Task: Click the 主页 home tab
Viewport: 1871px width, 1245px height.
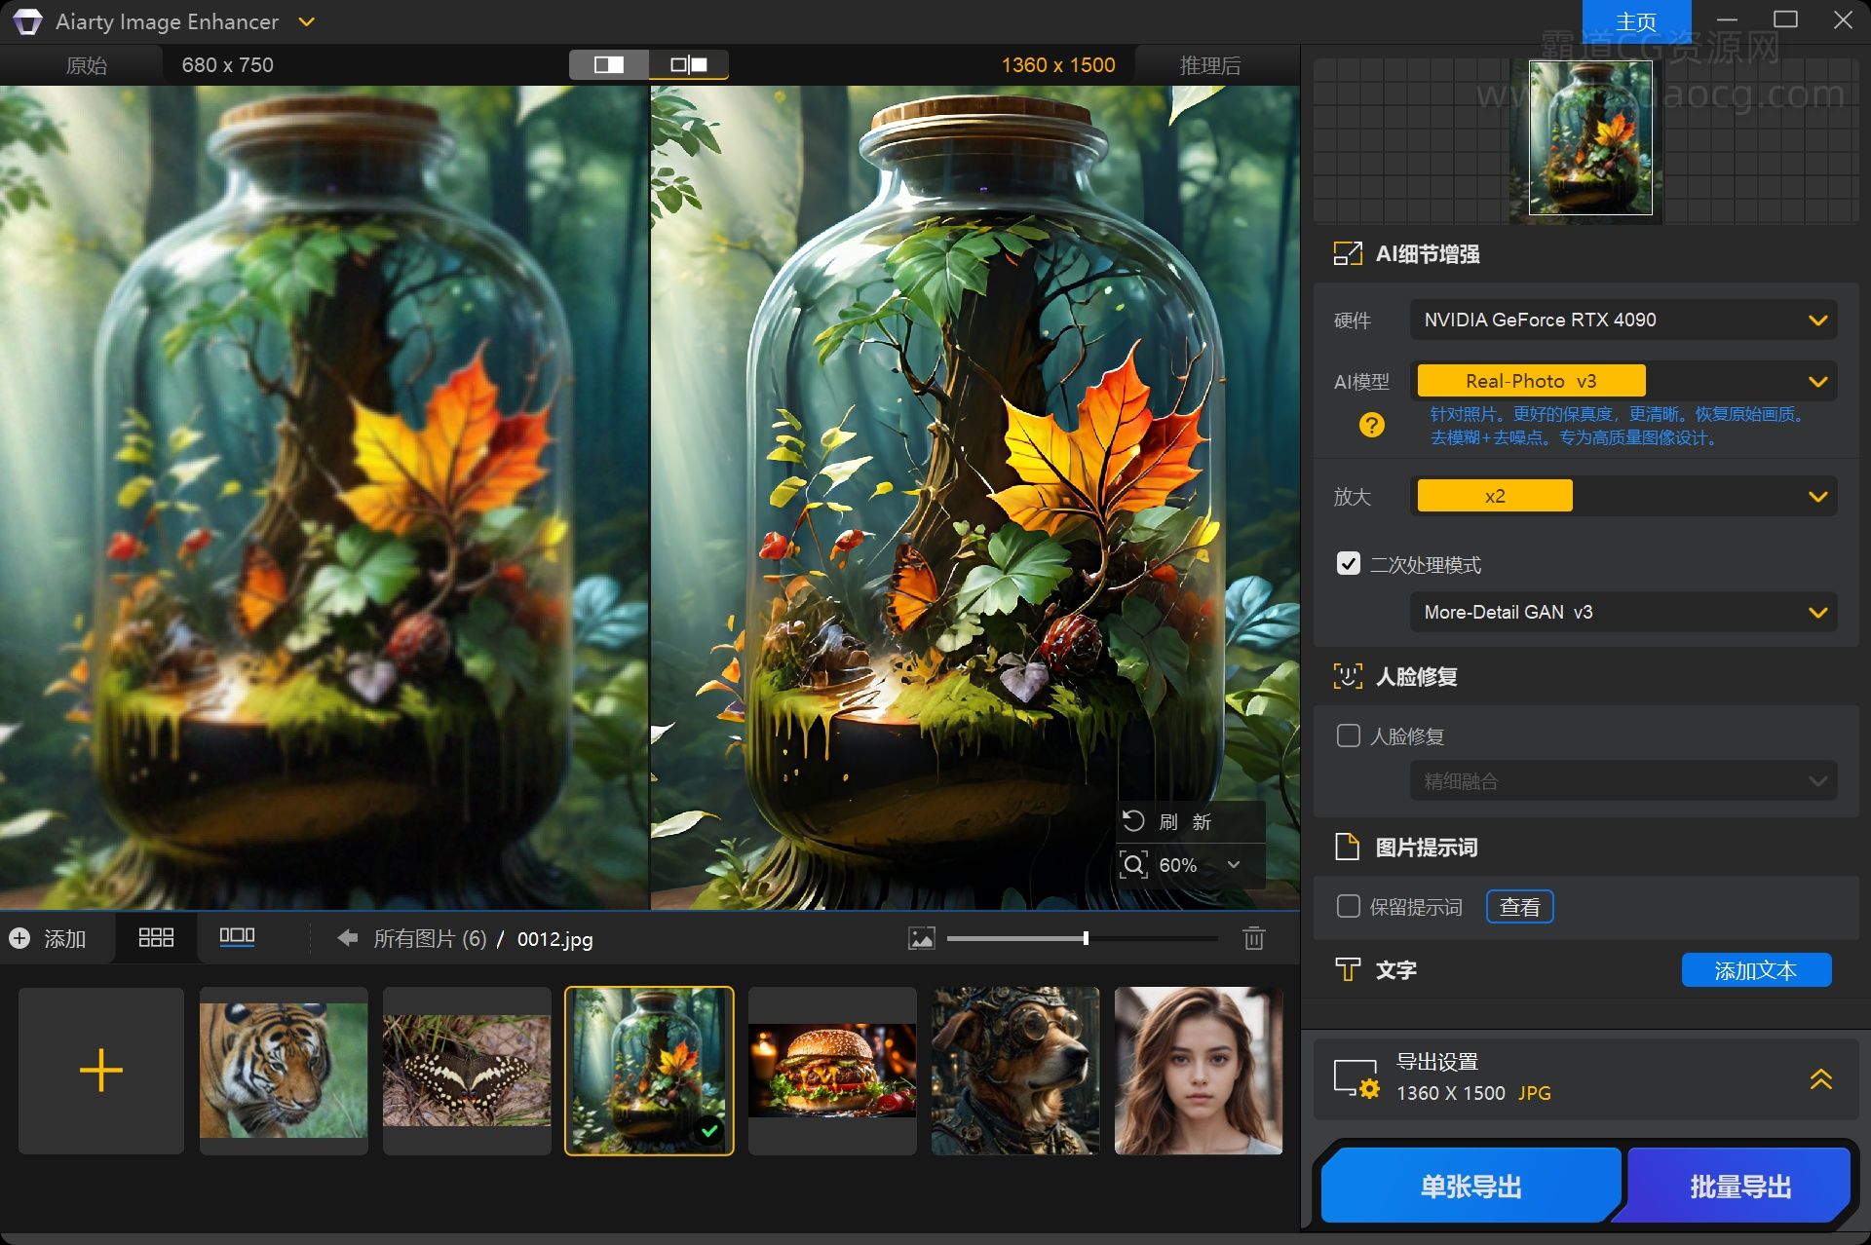Action: [1636, 21]
